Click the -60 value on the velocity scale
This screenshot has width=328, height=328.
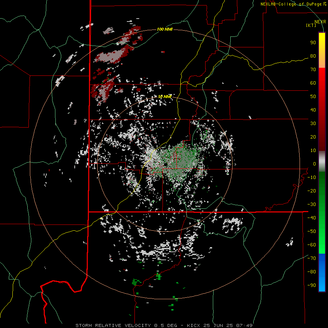coord(312,245)
